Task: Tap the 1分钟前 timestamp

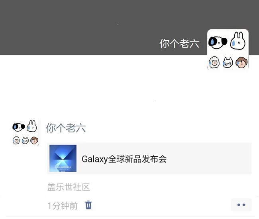Action: point(63,205)
